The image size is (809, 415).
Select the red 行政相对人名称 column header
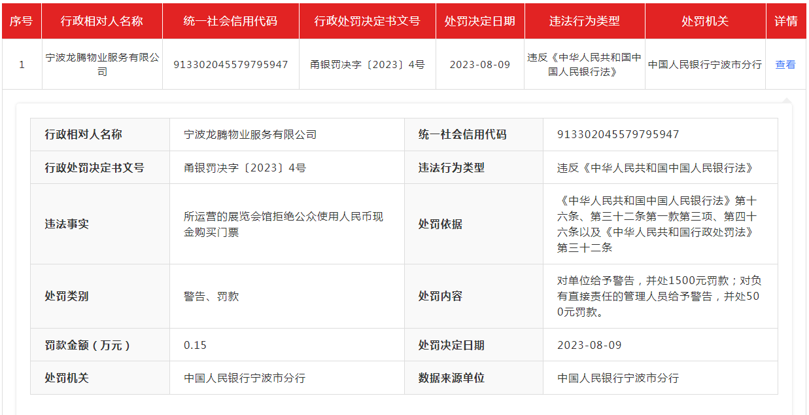click(x=102, y=21)
